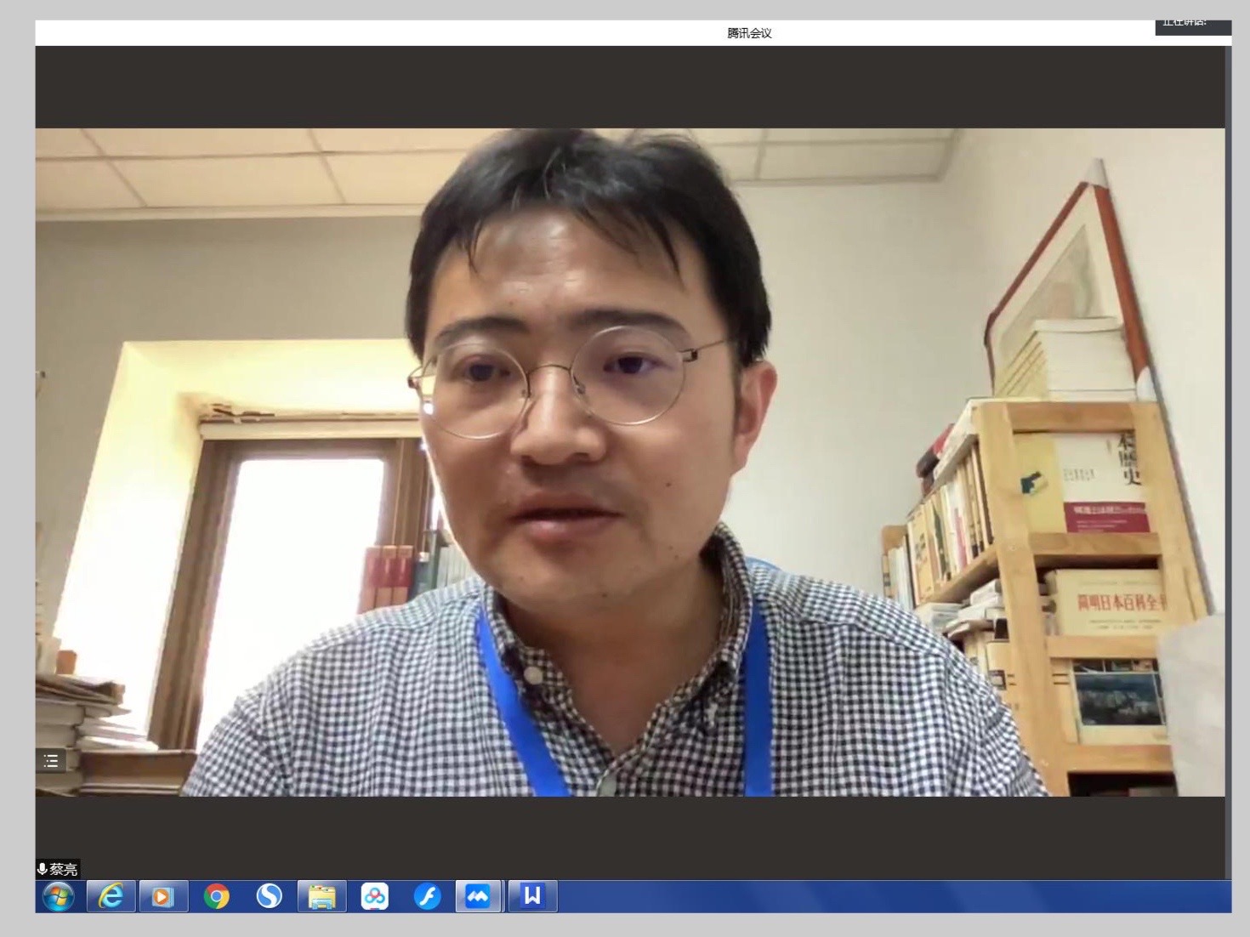Select the participant name label 蔡亮
This screenshot has width=1250, height=937.
click(x=64, y=869)
